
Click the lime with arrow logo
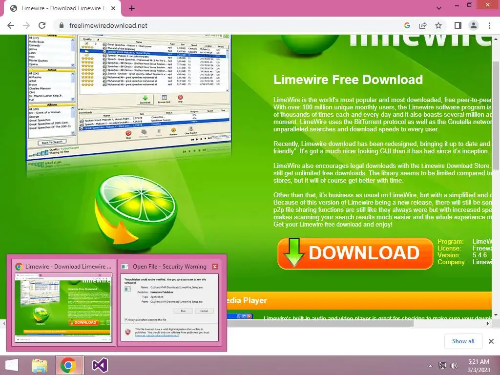coord(136,212)
